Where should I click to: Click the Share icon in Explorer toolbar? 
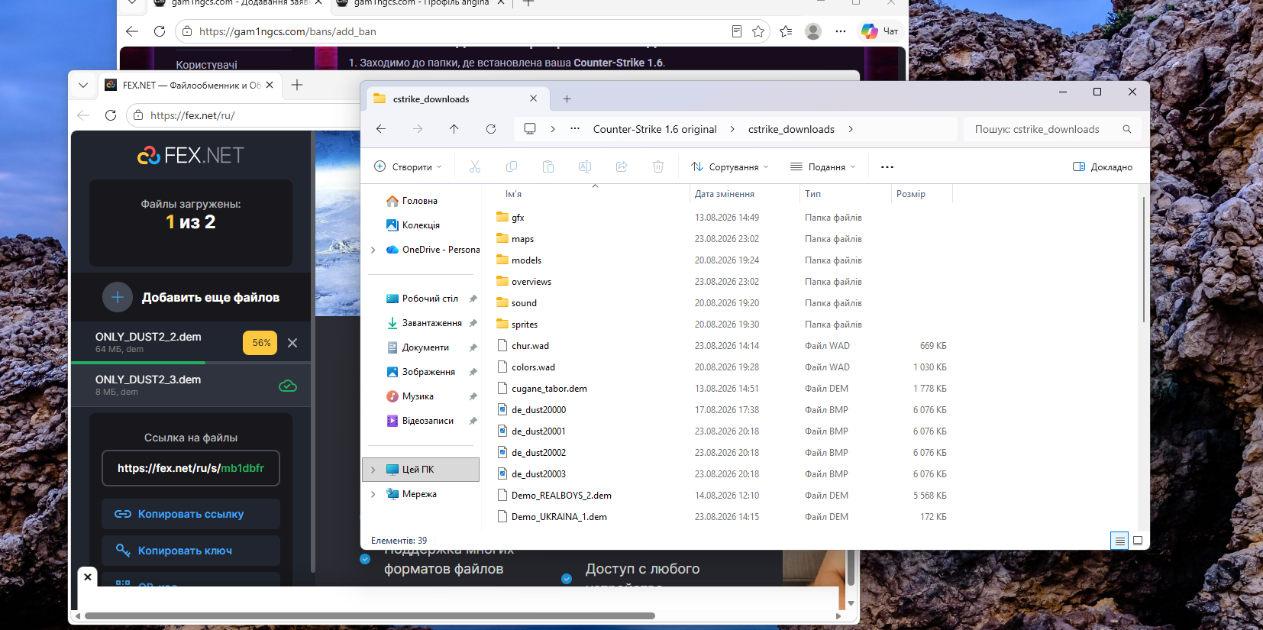coord(622,166)
